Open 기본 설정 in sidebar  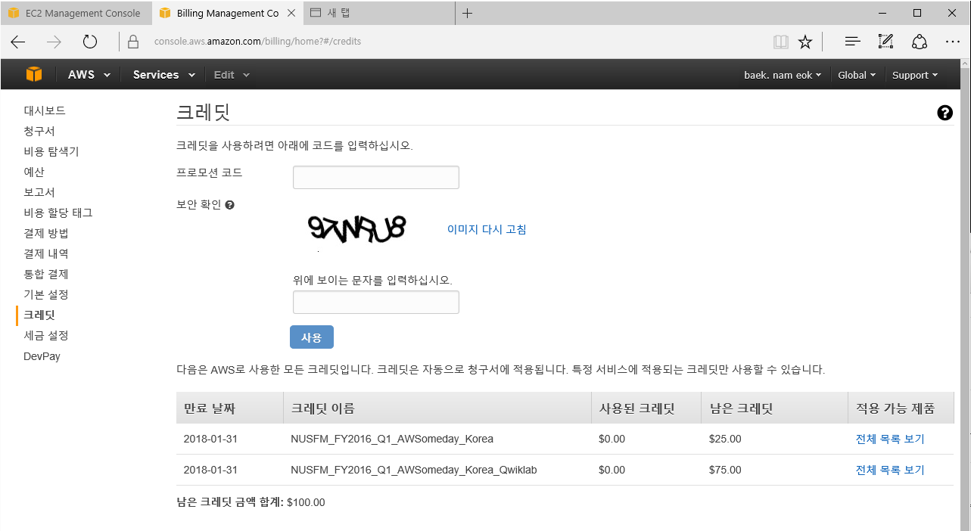[x=46, y=294]
